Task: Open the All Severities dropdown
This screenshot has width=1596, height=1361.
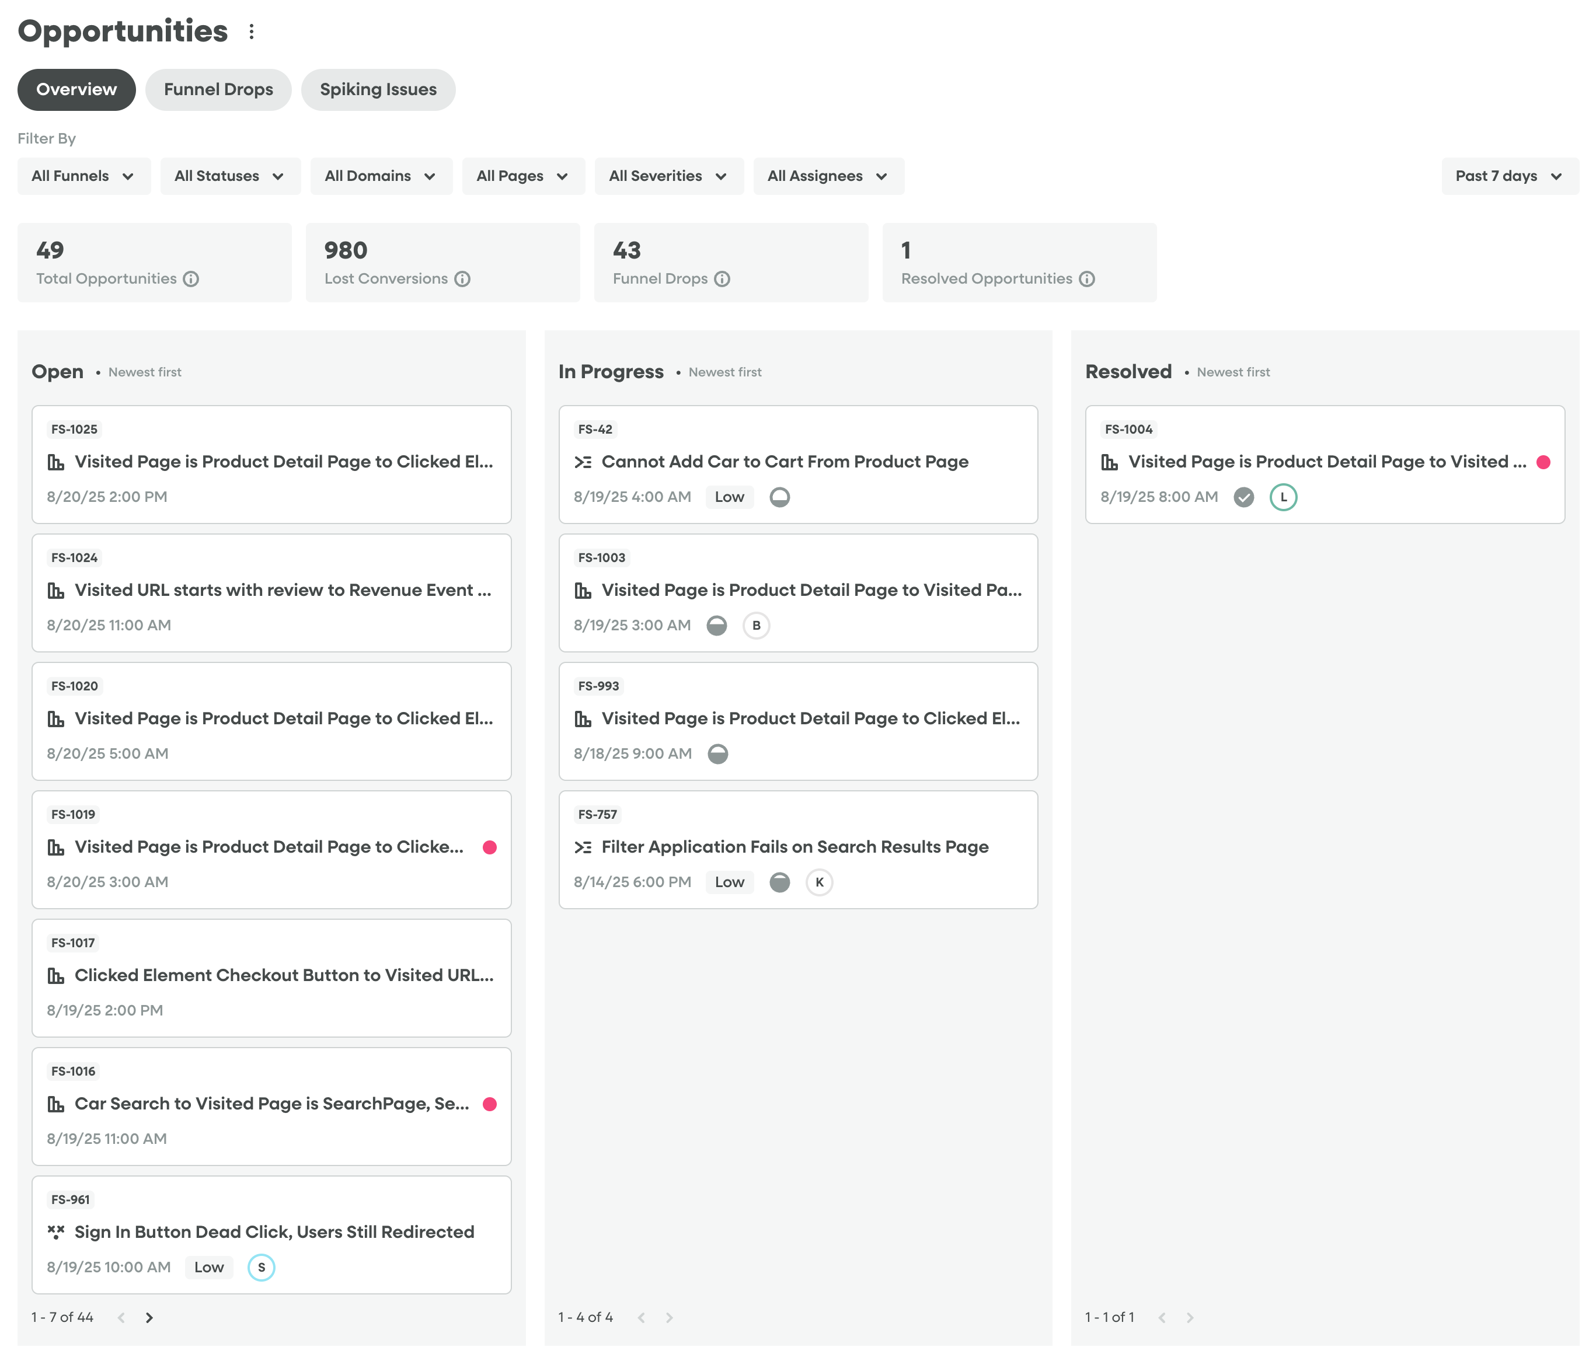Action: click(668, 176)
